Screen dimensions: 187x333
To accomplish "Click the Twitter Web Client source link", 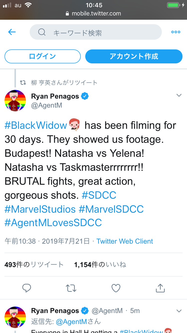I will coord(125,241).
